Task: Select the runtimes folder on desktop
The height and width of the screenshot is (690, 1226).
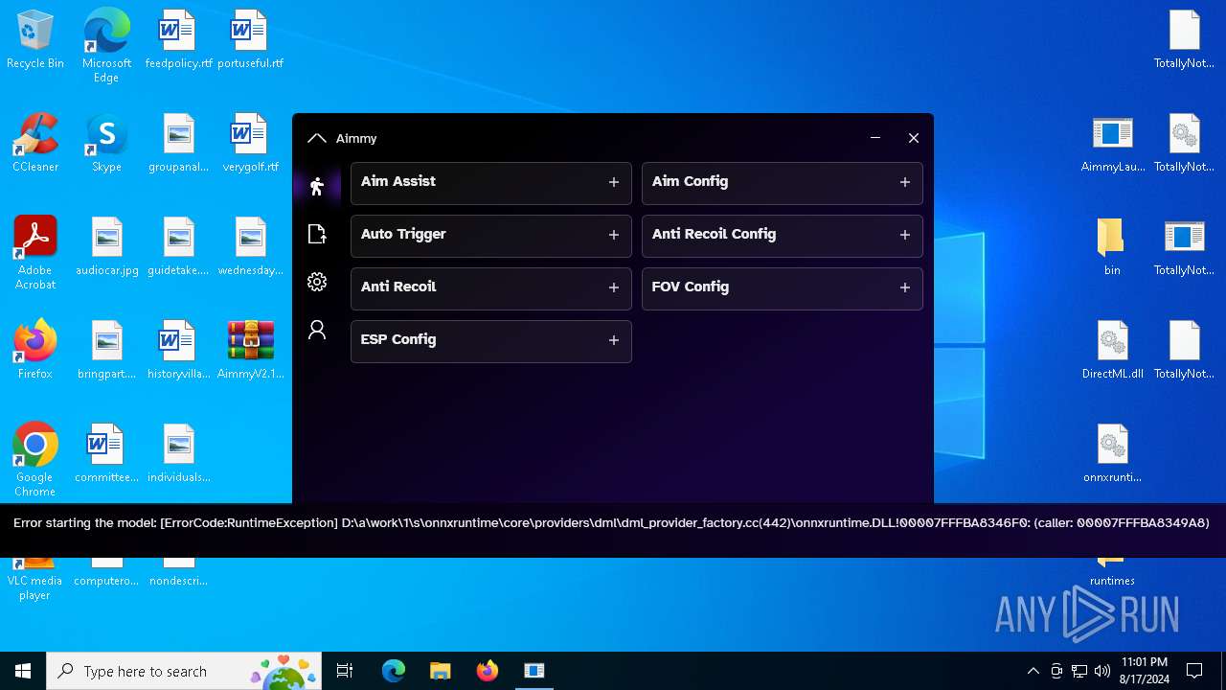Action: (x=1112, y=572)
